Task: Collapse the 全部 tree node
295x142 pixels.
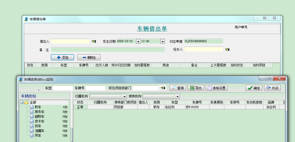Action: (x=22, y=102)
